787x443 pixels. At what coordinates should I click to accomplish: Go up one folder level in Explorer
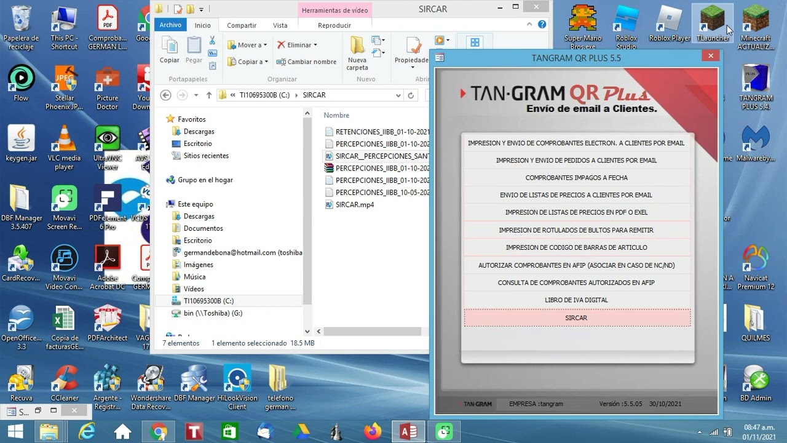click(x=209, y=95)
